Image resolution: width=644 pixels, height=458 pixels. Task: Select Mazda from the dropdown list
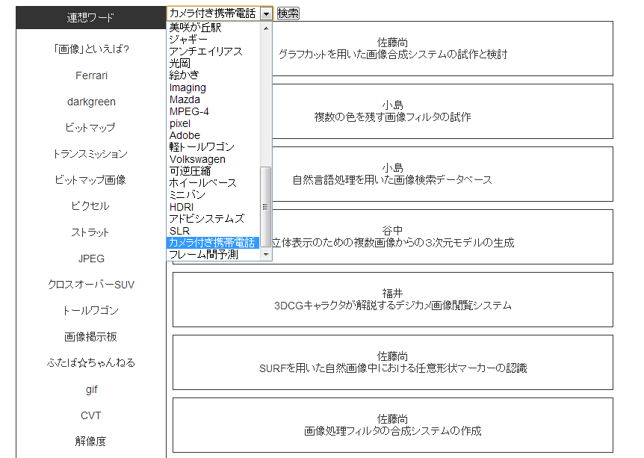213,99
